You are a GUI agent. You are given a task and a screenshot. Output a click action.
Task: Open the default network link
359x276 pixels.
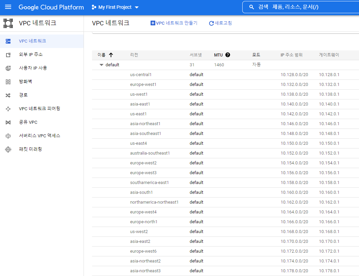tap(112, 65)
